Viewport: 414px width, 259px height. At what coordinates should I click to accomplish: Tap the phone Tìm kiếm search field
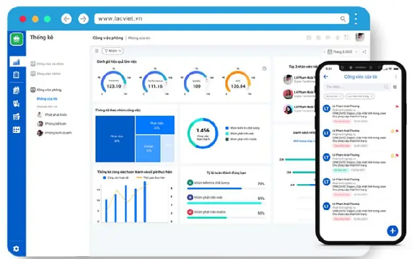click(357, 87)
